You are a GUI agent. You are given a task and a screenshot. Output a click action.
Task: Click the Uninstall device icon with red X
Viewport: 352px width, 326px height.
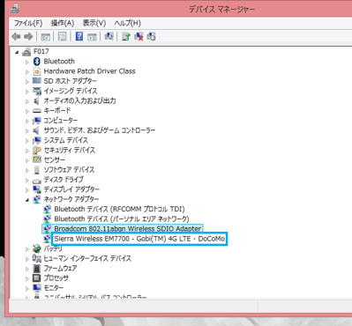click(139, 37)
